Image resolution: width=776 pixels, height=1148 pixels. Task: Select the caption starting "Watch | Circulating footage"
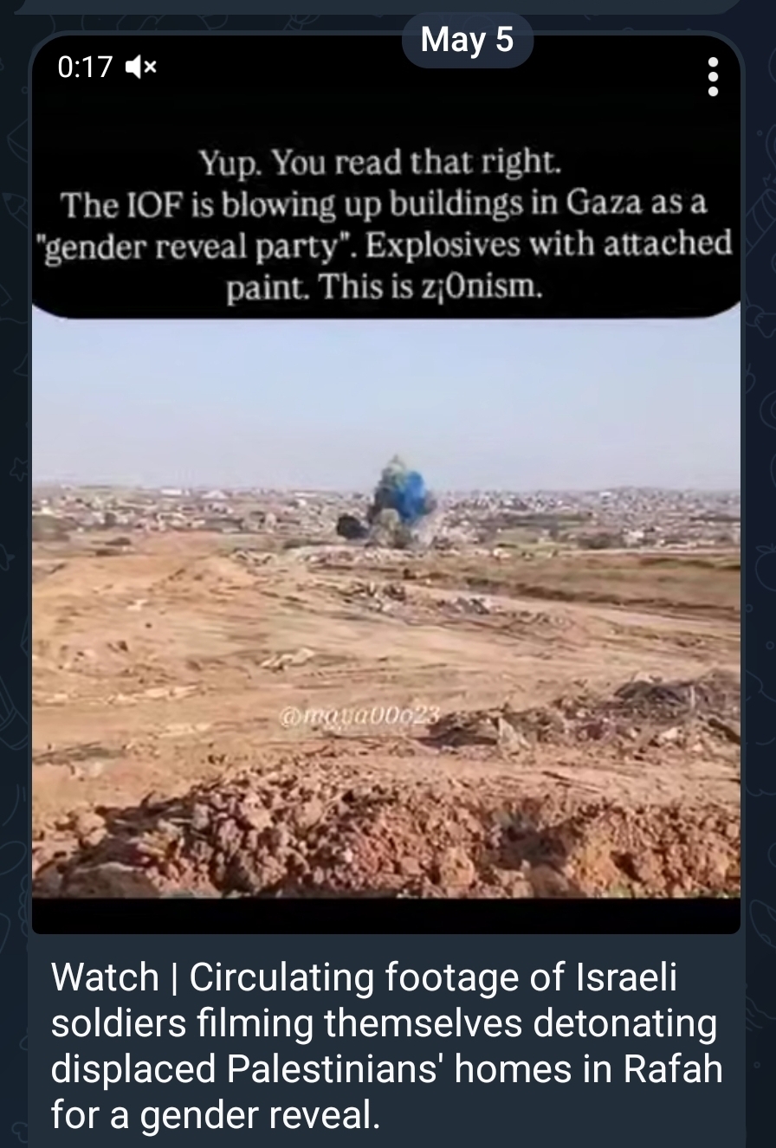click(386, 1046)
